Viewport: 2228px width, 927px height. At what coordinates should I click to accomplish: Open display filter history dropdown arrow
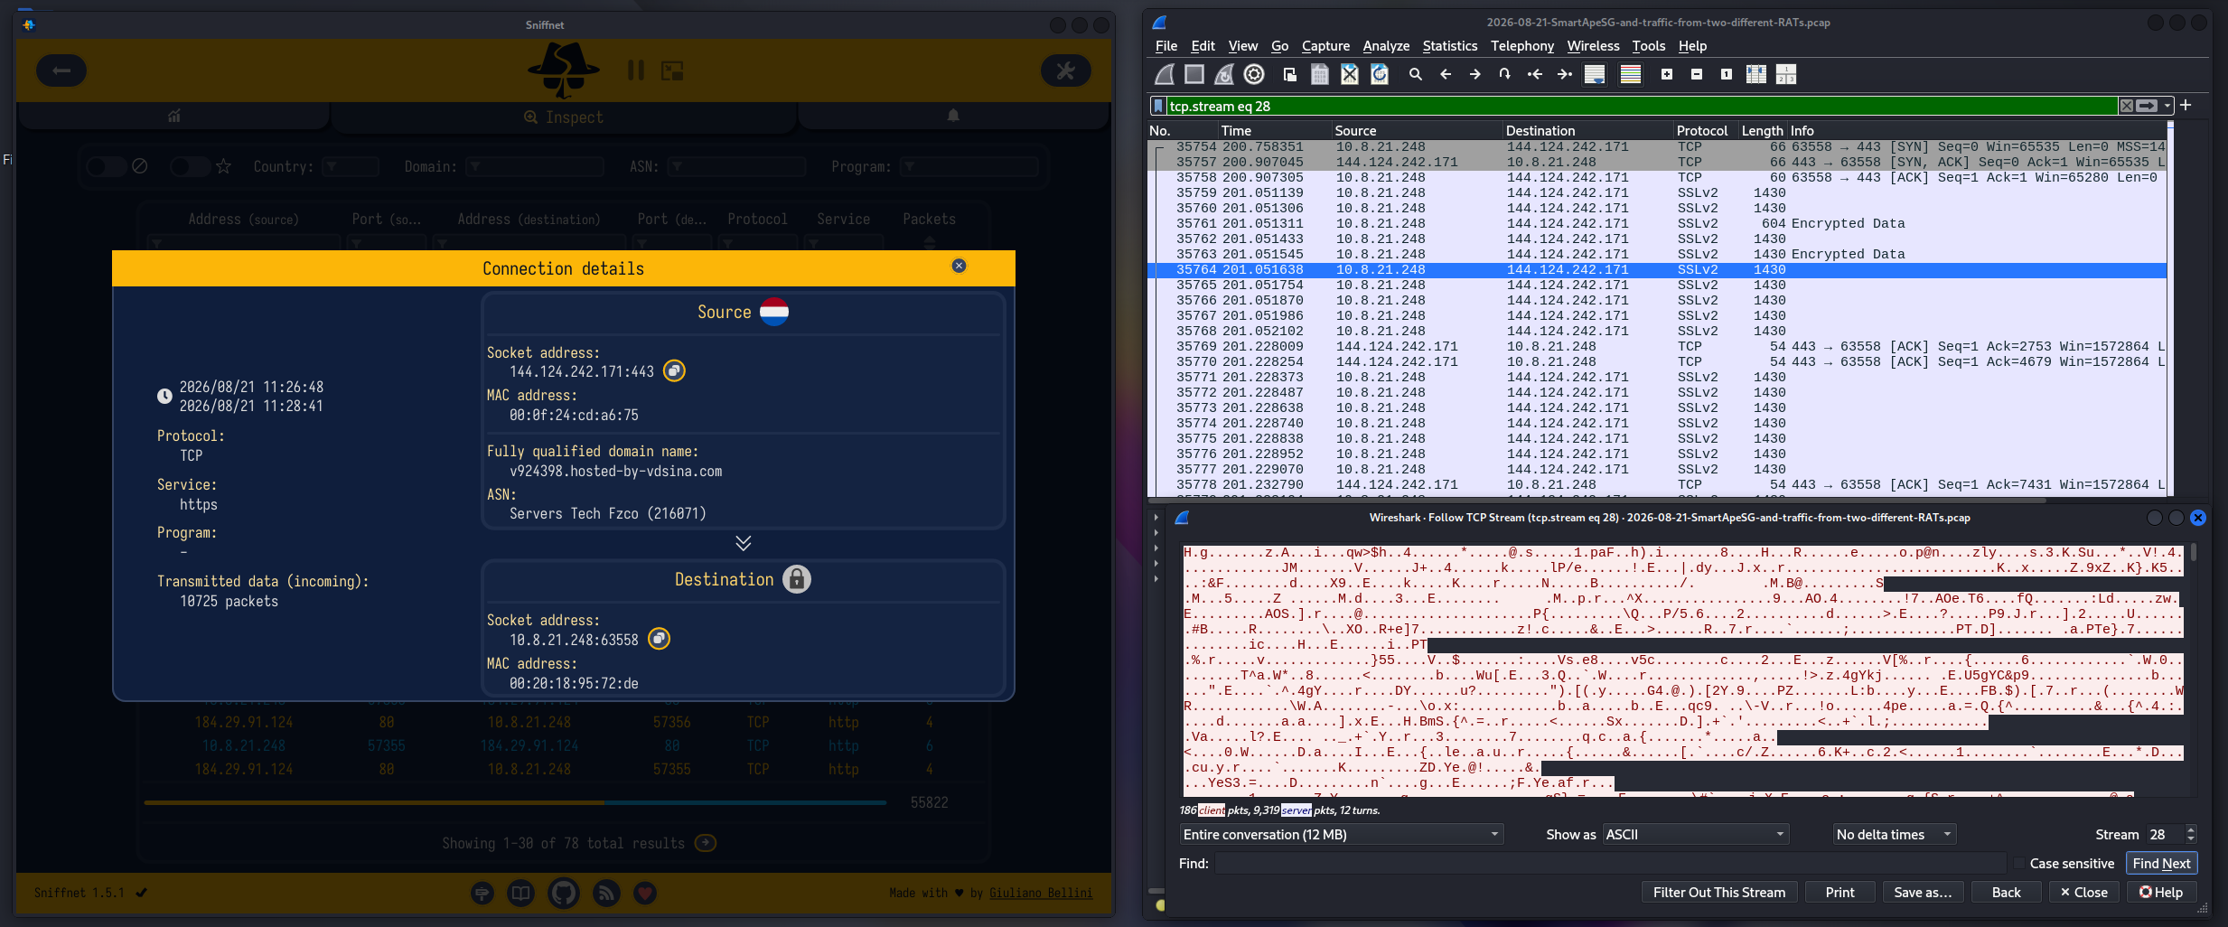(2167, 107)
